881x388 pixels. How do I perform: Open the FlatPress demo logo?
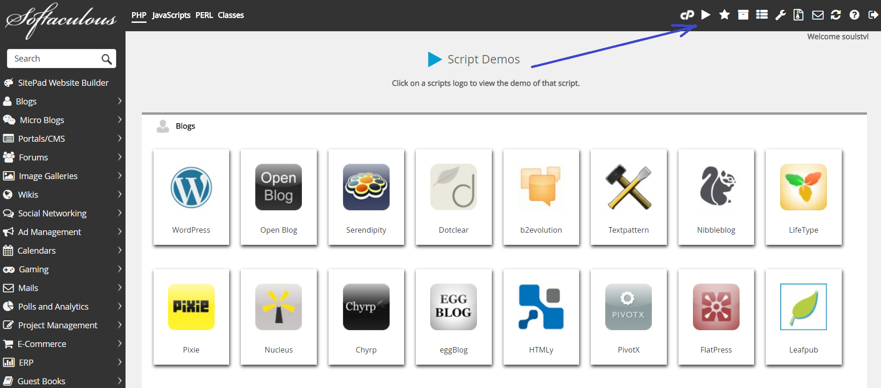coord(716,307)
